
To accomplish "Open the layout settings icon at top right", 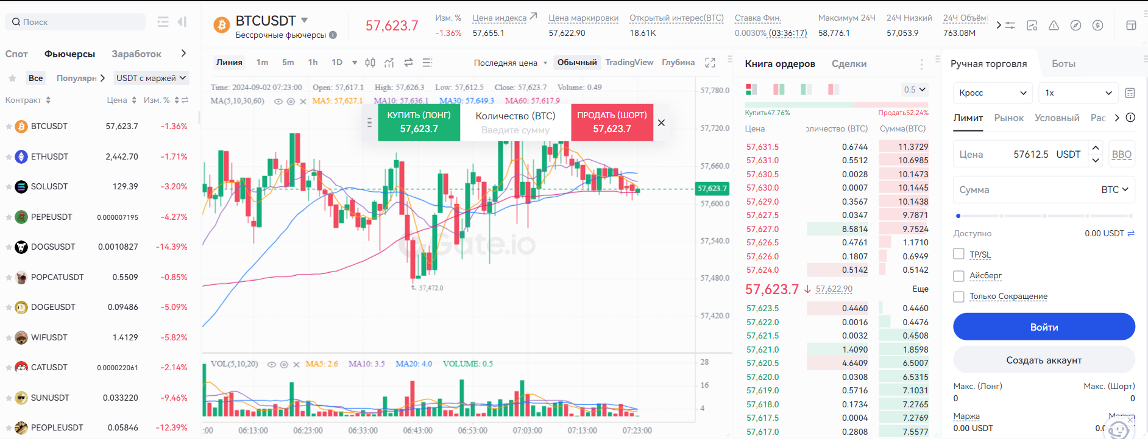I will coord(1131,26).
